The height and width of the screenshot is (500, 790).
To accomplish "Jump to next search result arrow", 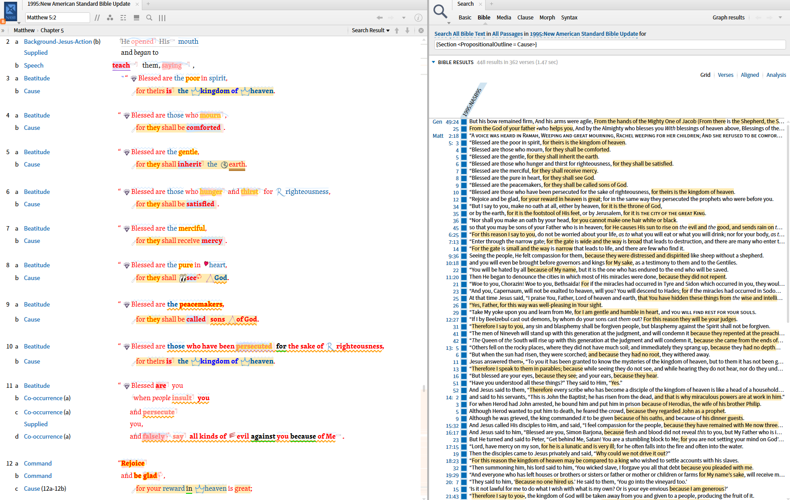I will tap(407, 30).
